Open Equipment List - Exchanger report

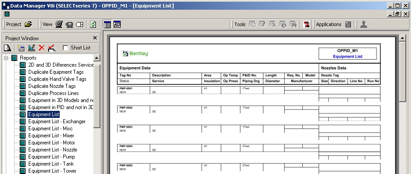pos(57,121)
